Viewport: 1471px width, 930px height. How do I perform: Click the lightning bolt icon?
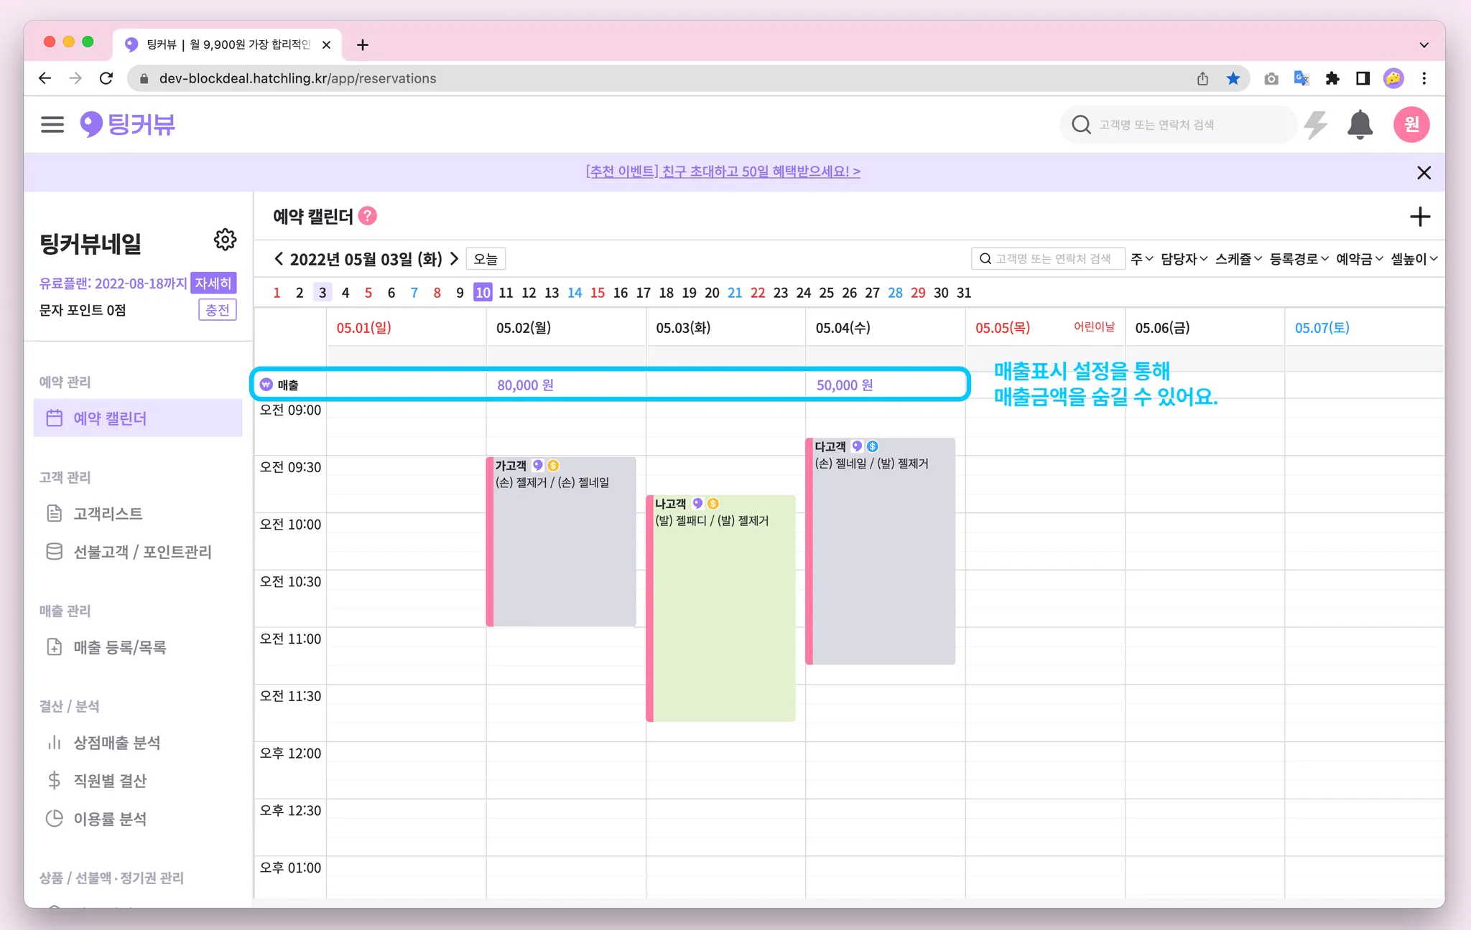1316,125
